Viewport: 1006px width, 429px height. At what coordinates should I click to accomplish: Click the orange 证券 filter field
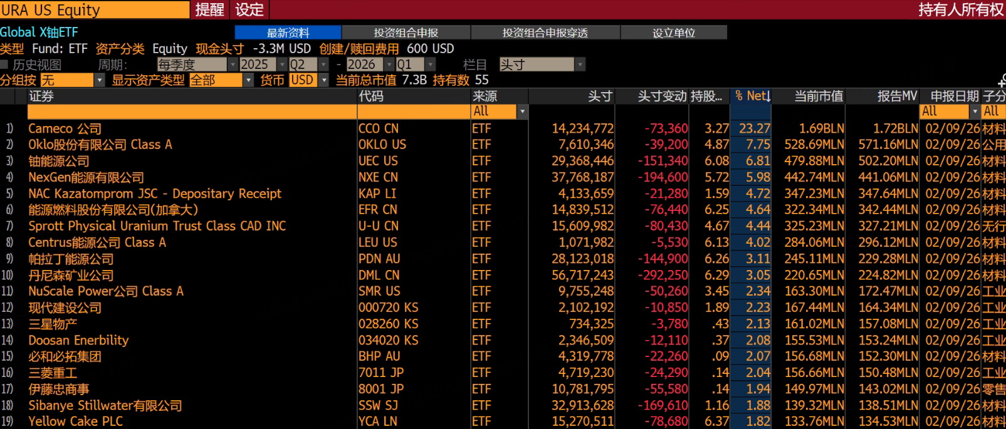192,111
